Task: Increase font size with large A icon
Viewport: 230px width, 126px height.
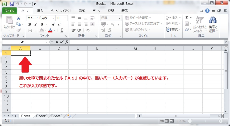Action: tap(53, 24)
